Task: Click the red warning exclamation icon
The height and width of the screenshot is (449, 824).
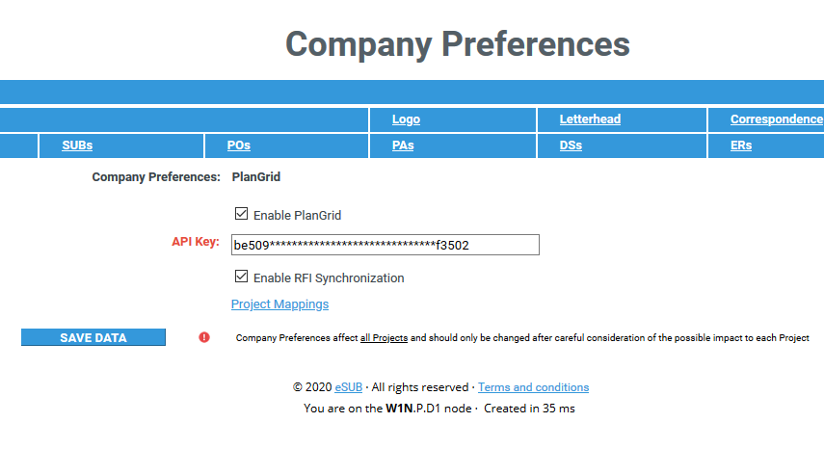Action: (204, 337)
